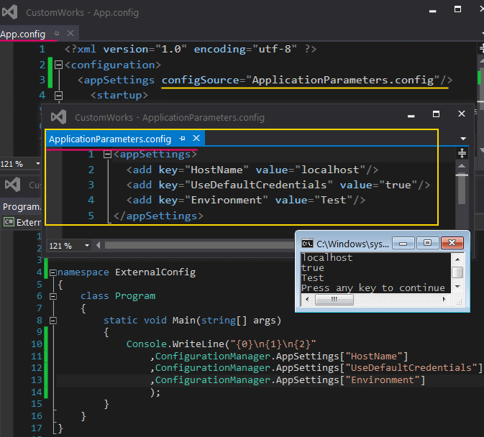Select the ApplicationParameters.config tab
The image size is (484, 437).
point(110,139)
